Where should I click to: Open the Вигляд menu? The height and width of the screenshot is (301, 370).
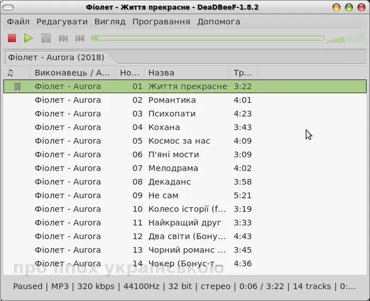click(110, 22)
